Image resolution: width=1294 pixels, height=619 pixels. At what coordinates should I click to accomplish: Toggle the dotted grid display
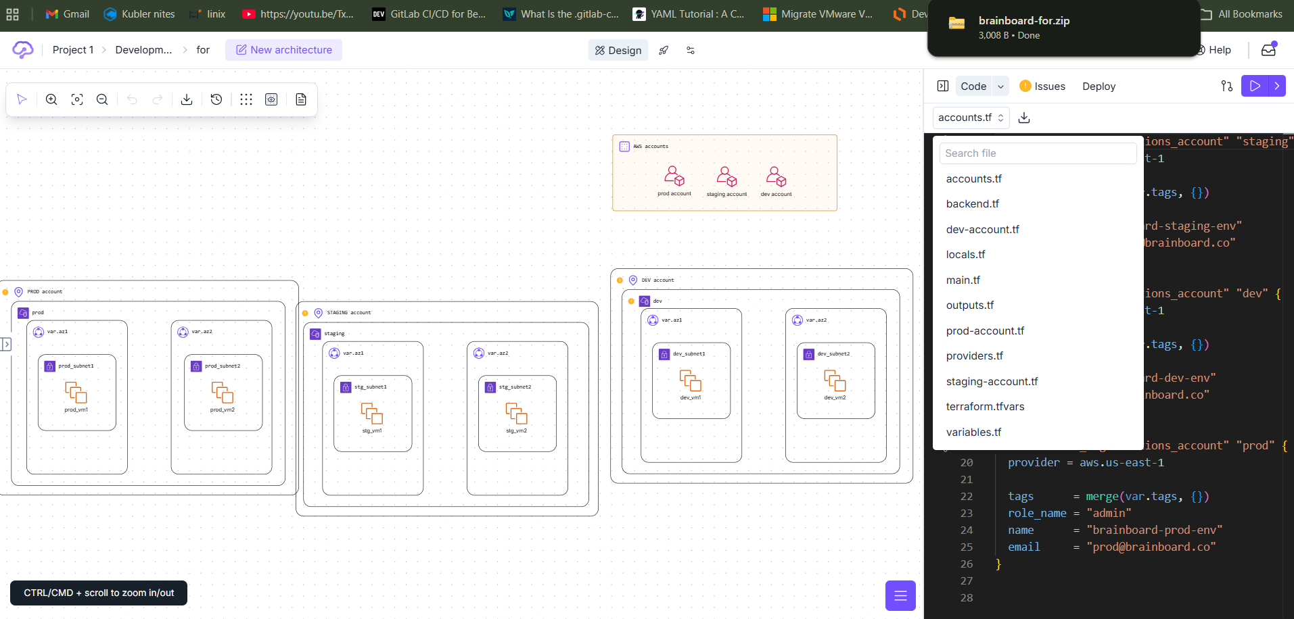(x=246, y=99)
